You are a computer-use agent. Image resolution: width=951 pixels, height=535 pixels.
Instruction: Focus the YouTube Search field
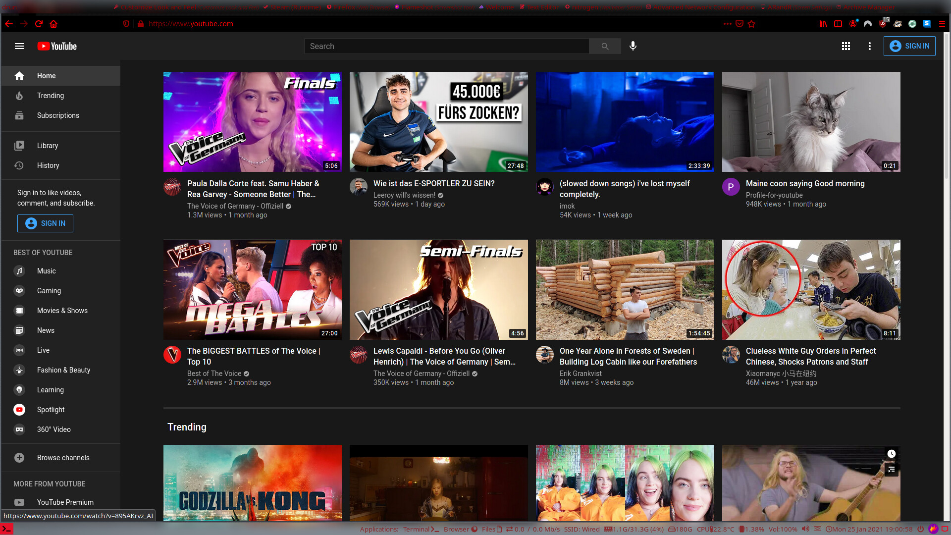pos(446,46)
